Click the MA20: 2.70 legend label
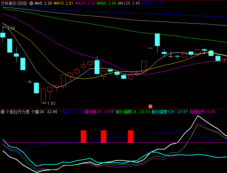227x173 pixels. (x=85, y=3)
